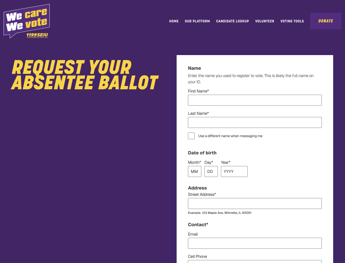Select the Volunteer navigation link
345x263 pixels.
pos(265,21)
